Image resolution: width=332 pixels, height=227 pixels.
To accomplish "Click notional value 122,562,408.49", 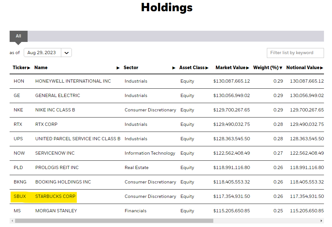I will (307, 153).
